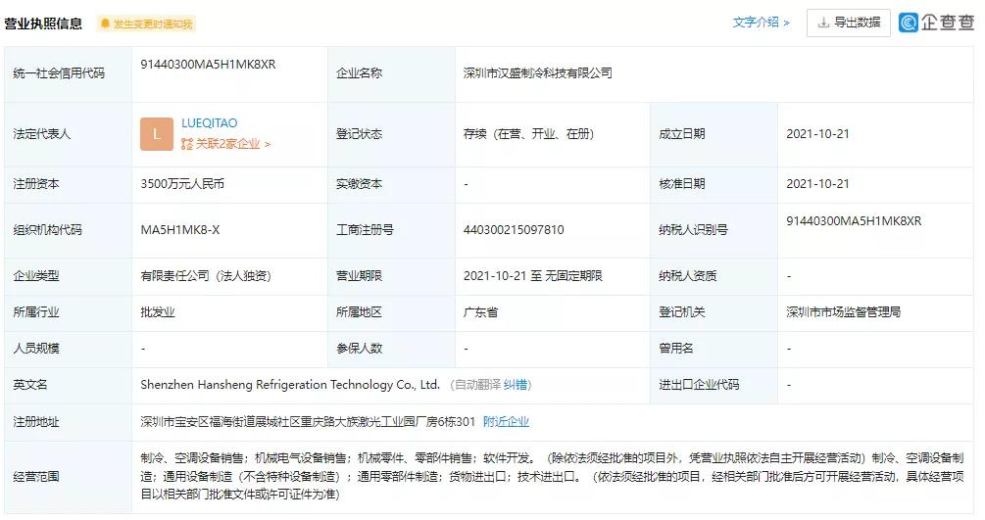
Task: Click the registered address text
Action: click(x=308, y=421)
